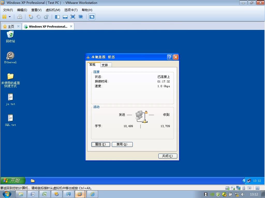Screen dimensions: 265x198
Task: Click the 已连接上 status value
Action: [x=164, y=77]
